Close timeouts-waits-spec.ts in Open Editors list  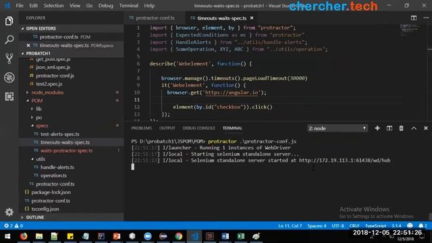28,45
